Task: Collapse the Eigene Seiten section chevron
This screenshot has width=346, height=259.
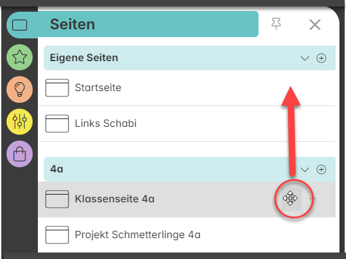Action: (305, 59)
